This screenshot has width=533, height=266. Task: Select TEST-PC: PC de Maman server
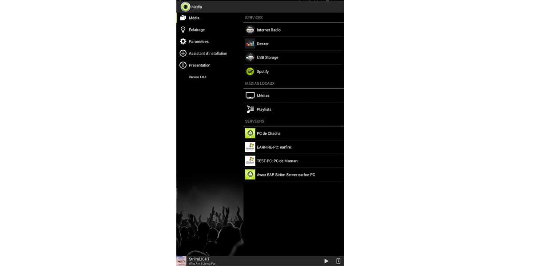[x=294, y=161]
